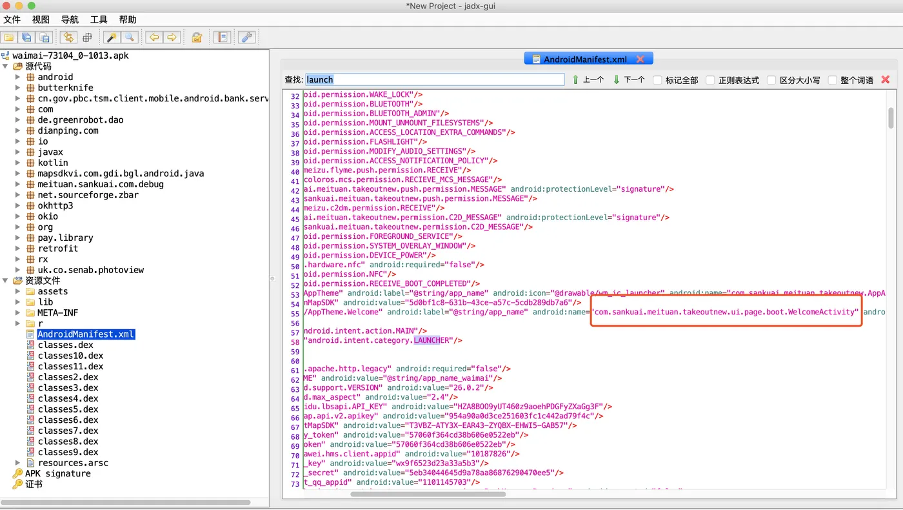903x510 pixels.
Task: Go forward with the right arrow icon
Action: click(172, 37)
